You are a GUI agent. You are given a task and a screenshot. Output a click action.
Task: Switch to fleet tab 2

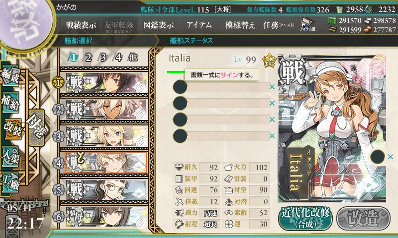[x=89, y=58]
